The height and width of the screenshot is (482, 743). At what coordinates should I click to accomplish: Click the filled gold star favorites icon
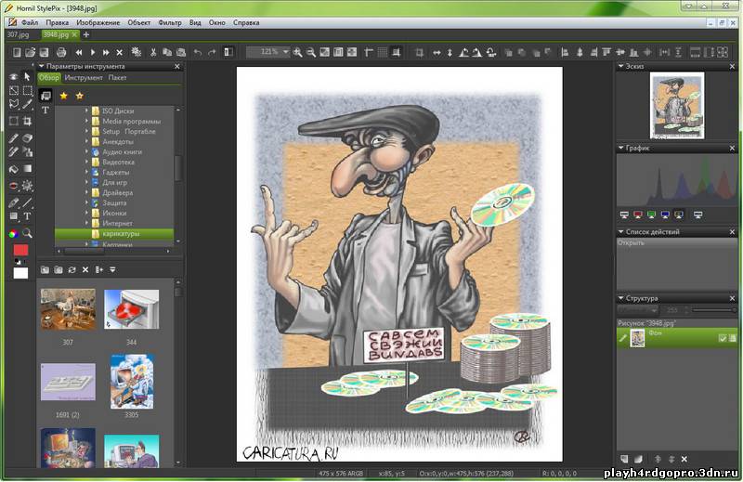pyautogui.click(x=63, y=96)
